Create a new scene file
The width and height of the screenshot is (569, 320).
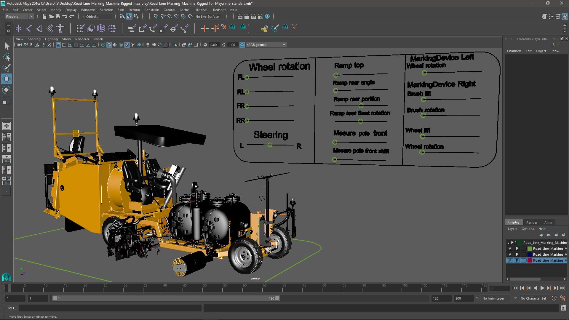(44, 17)
